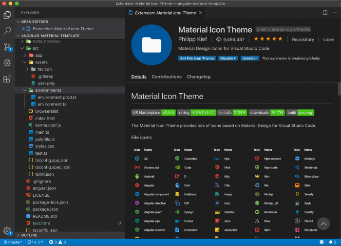Image resolution: width=341 pixels, height=246 pixels.
Task: Open the Debug view bug icon
Action: coord(7,62)
